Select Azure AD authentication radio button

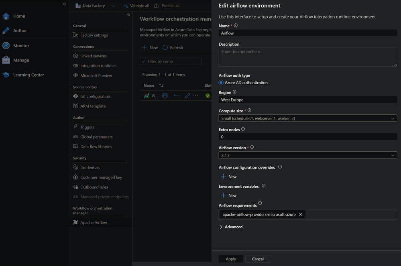[x=221, y=83]
